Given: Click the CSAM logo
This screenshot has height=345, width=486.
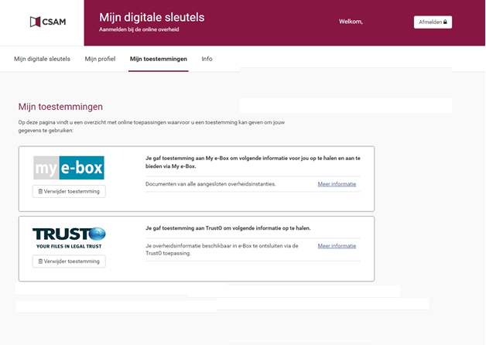Looking at the screenshot, I should coord(48,22).
